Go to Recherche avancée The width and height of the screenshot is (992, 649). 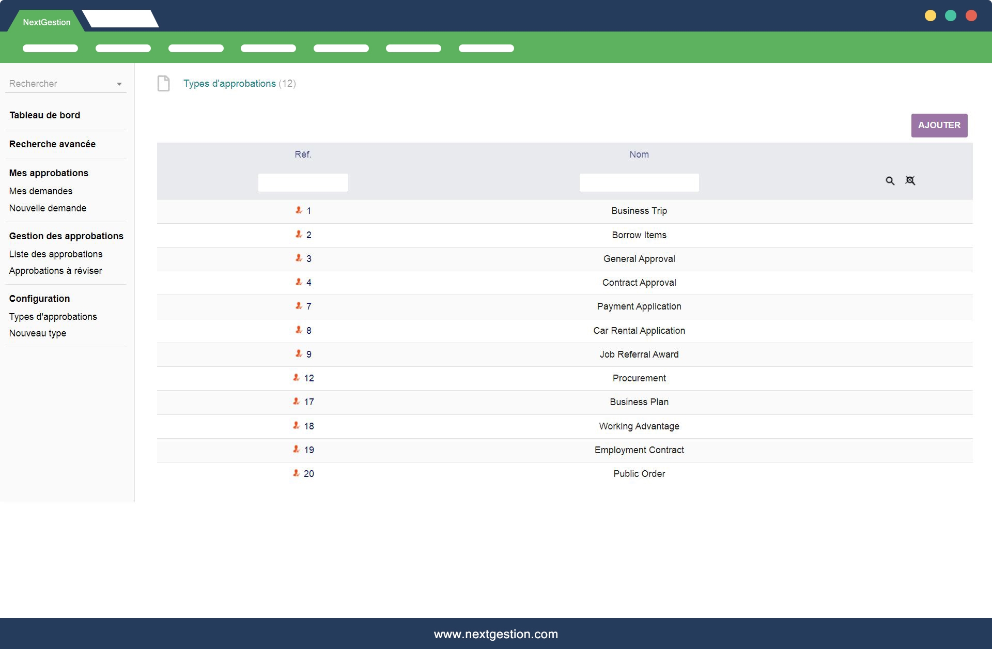coord(52,144)
